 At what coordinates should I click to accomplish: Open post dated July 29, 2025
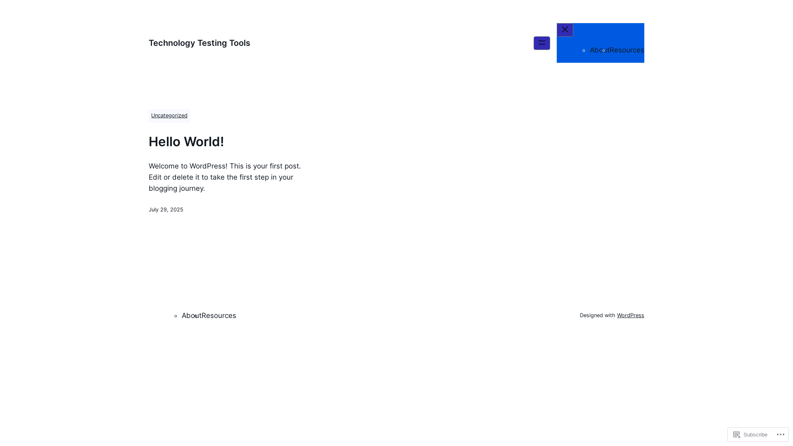[x=166, y=210]
